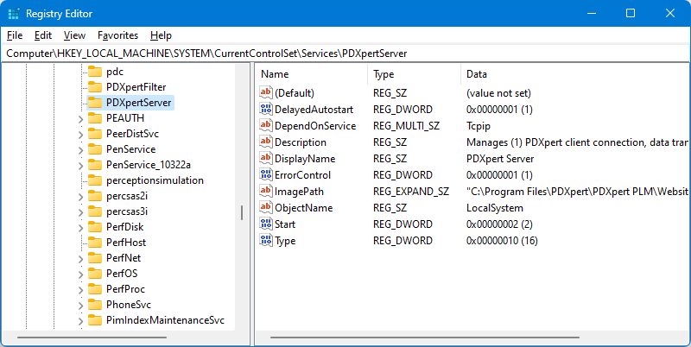Click the PEAUTH folder icon
Screen dimensions: 691x347
95,118
